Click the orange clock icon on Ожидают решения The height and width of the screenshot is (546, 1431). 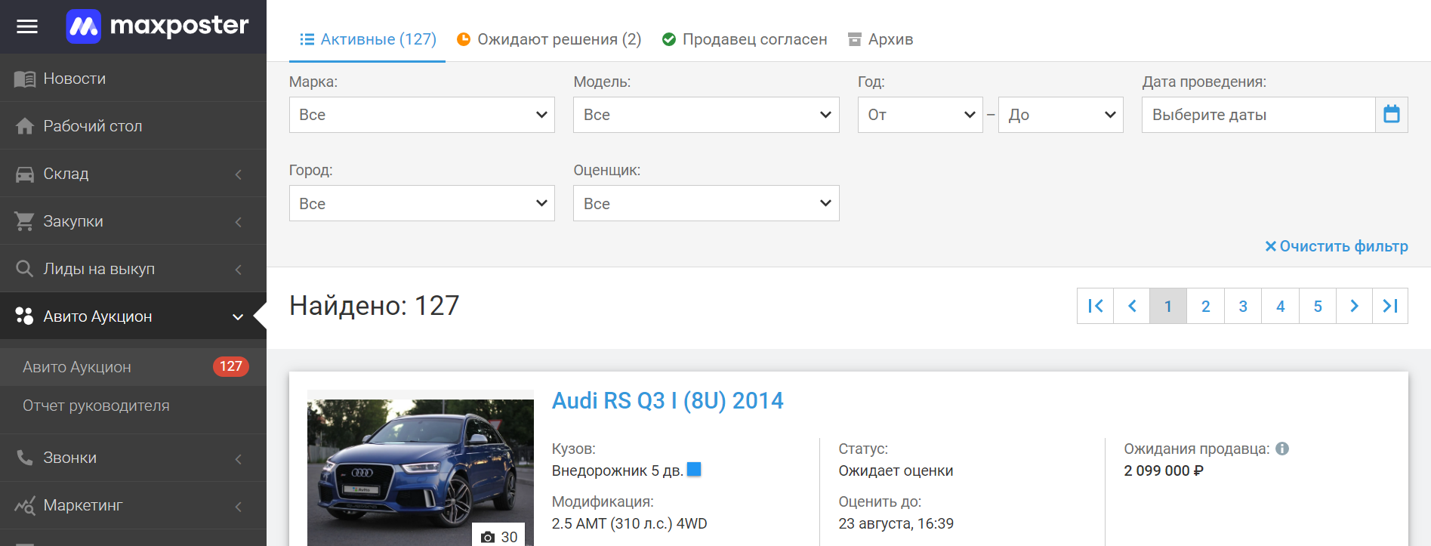[464, 39]
